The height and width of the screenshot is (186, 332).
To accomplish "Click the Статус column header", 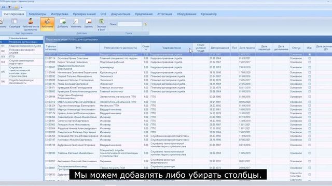I will click(296, 48).
